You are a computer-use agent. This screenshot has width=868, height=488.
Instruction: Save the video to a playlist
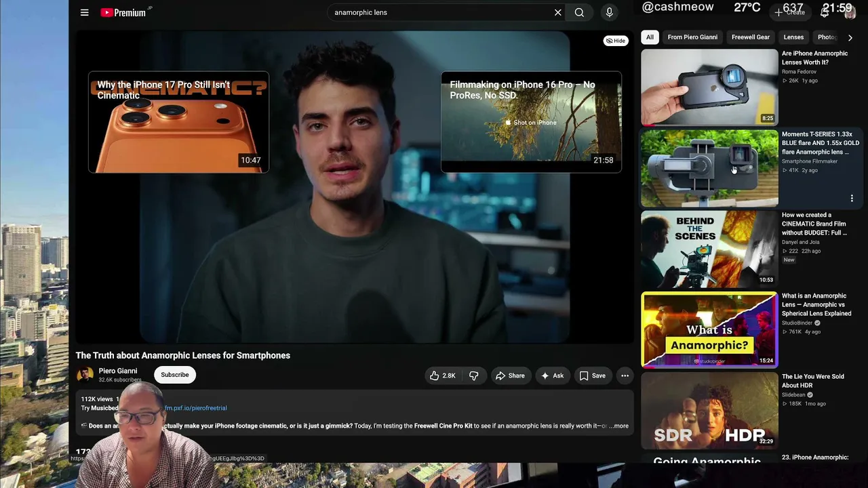[592, 375]
